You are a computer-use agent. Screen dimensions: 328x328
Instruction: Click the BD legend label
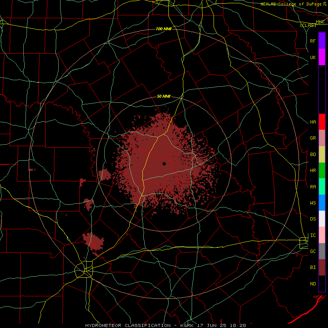[313, 155]
